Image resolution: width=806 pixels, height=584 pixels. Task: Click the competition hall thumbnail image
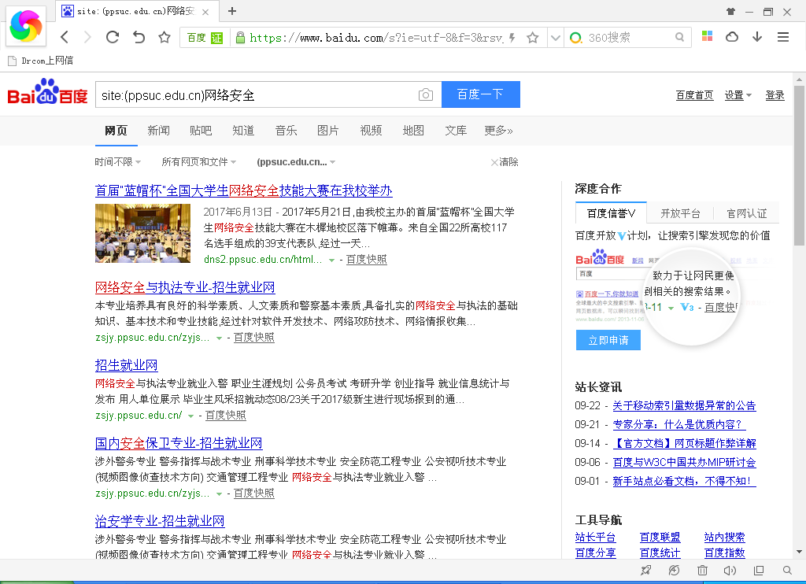(x=143, y=234)
